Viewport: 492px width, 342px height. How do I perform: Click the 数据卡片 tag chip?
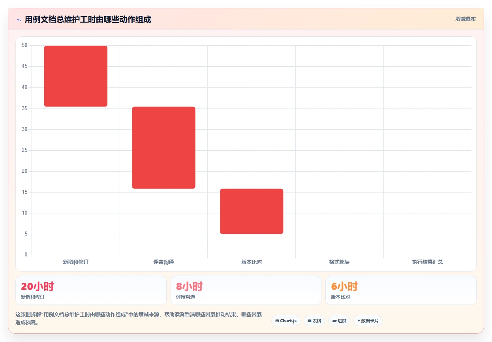(368, 321)
